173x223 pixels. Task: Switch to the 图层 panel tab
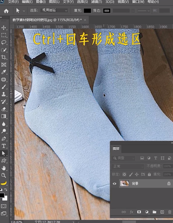click(x=116, y=149)
